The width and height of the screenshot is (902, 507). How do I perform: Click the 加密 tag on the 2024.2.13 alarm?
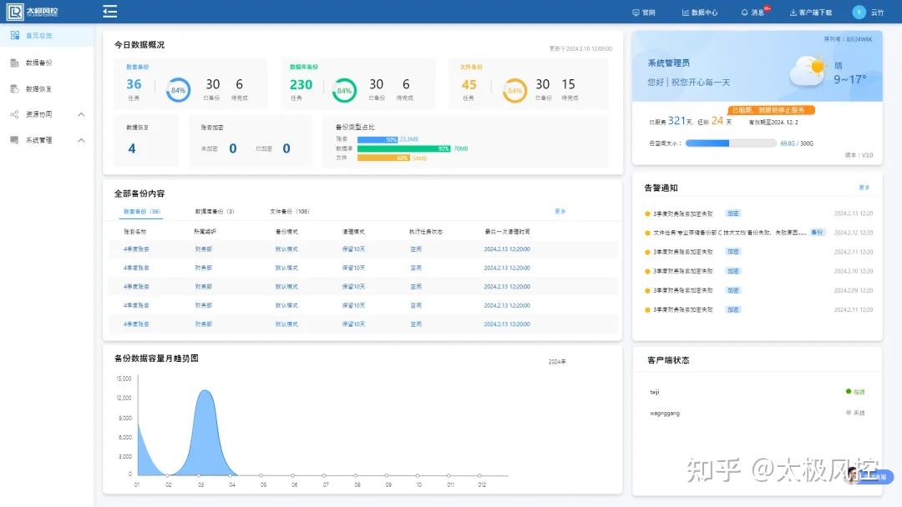pos(733,213)
